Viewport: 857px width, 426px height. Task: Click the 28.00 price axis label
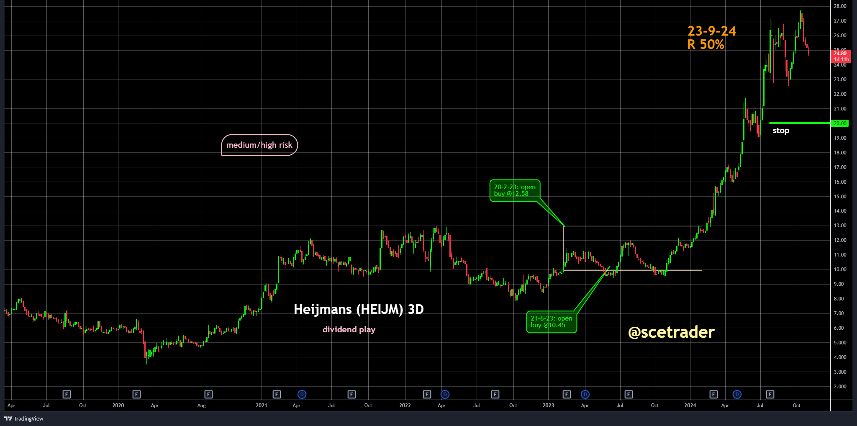pyautogui.click(x=840, y=6)
